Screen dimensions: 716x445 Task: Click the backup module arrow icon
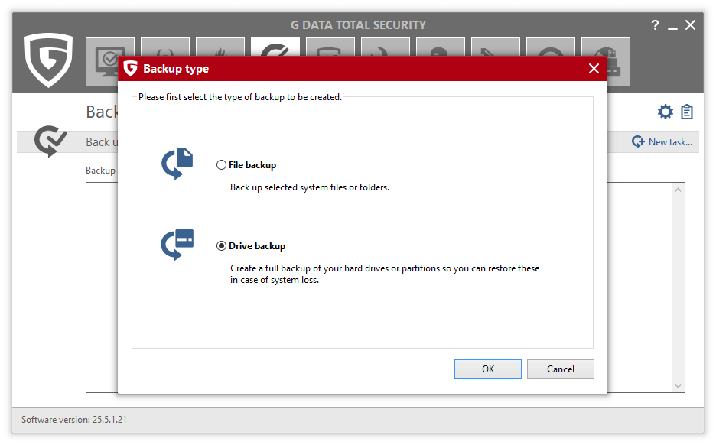(x=50, y=141)
